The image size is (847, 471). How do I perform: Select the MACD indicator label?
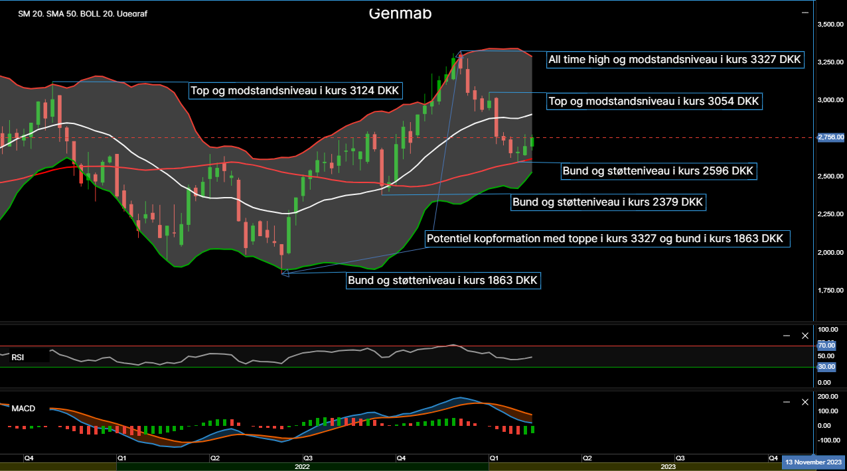click(x=23, y=409)
